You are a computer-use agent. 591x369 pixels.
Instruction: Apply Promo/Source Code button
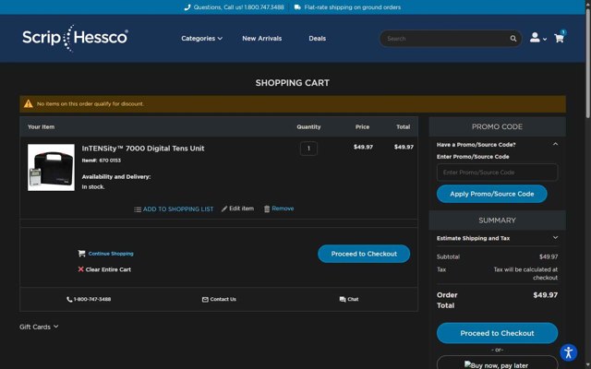point(492,194)
